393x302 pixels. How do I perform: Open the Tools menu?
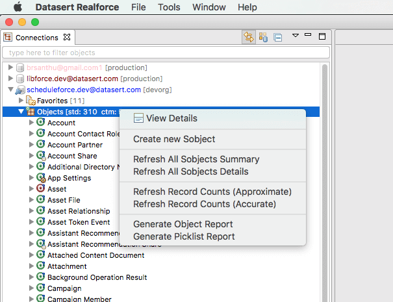169,7
